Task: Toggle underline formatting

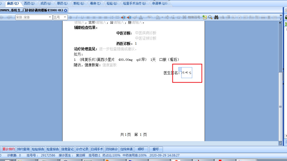Action: [x=82, y=17]
